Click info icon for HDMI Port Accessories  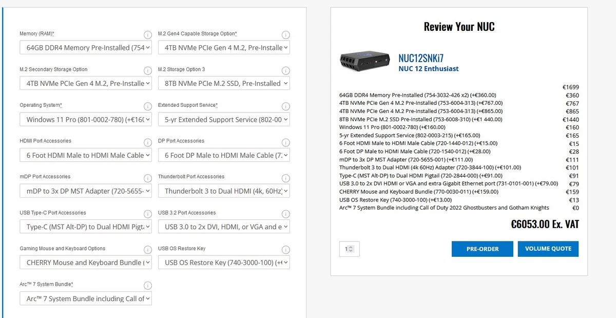tap(147, 142)
